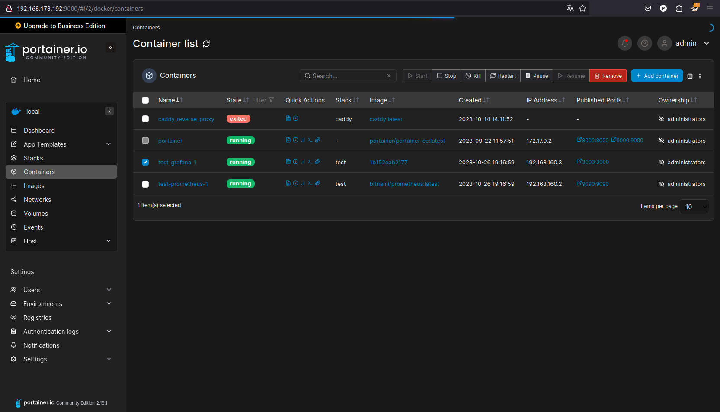Click the help question mark icon

click(644, 43)
